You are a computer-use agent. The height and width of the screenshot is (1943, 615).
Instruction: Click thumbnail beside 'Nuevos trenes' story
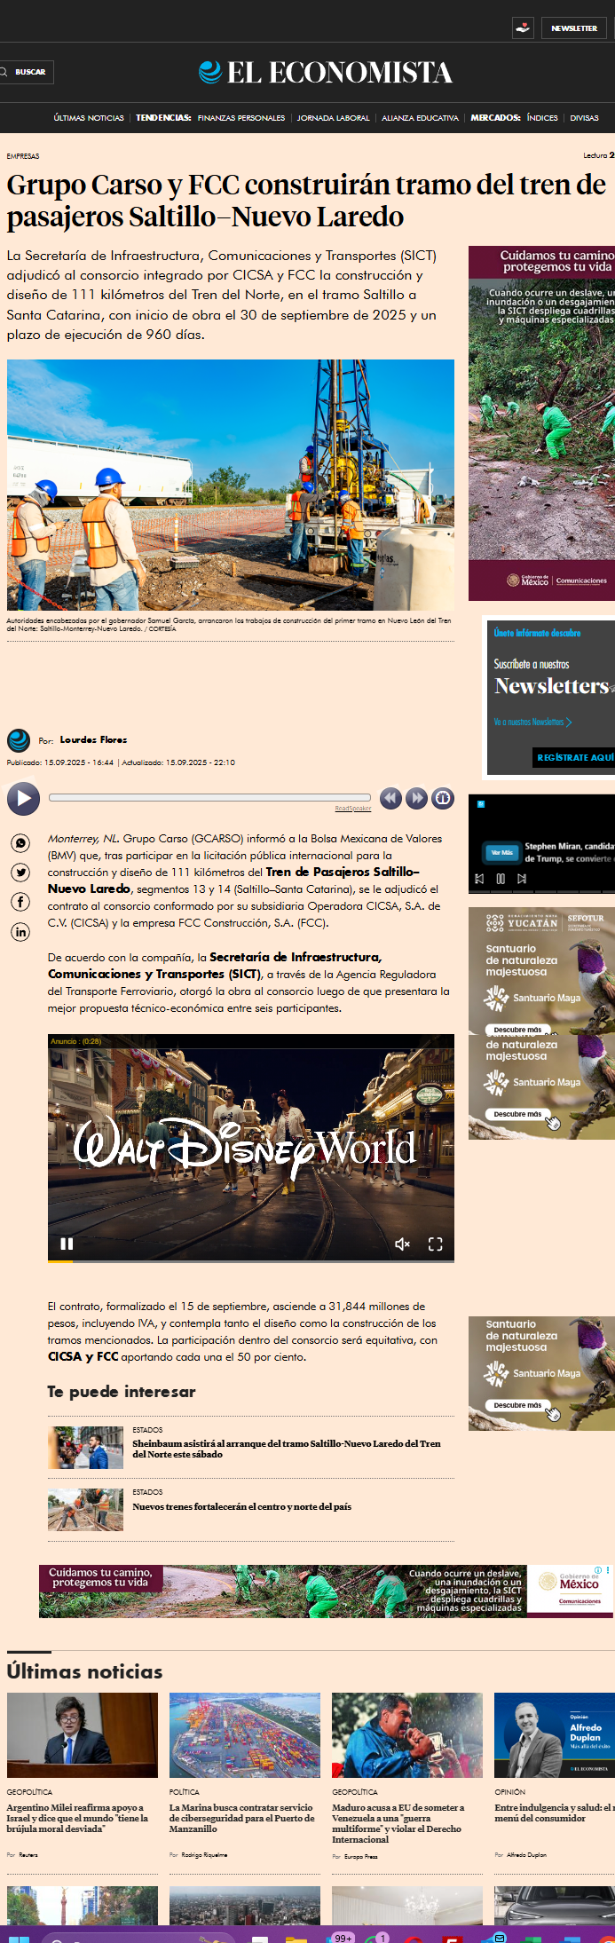coord(85,1510)
